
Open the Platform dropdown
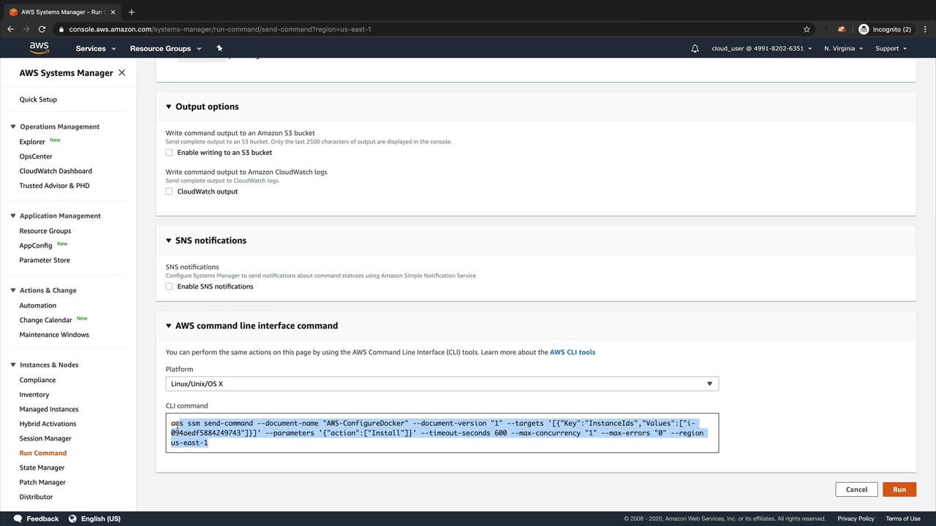click(x=442, y=384)
